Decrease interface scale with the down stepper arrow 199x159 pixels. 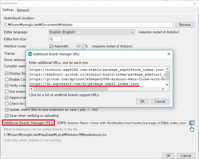(83, 47)
